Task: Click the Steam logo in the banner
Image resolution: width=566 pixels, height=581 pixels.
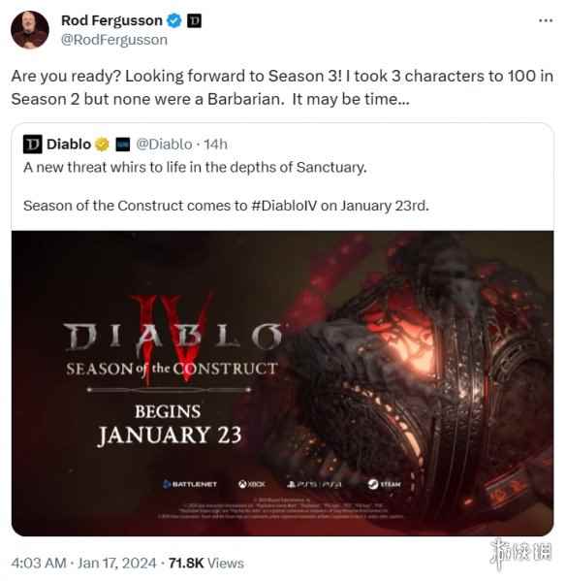Action: point(384,484)
